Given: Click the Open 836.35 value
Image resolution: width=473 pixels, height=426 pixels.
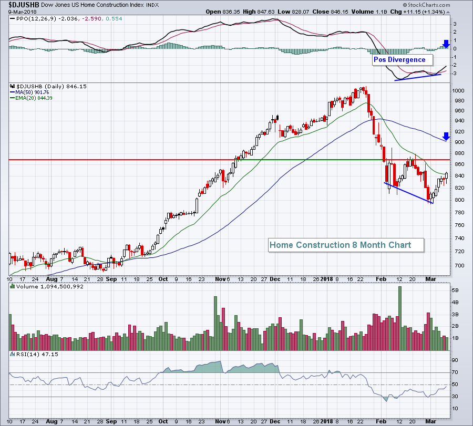Looking at the screenshot, I should tap(223, 12).
